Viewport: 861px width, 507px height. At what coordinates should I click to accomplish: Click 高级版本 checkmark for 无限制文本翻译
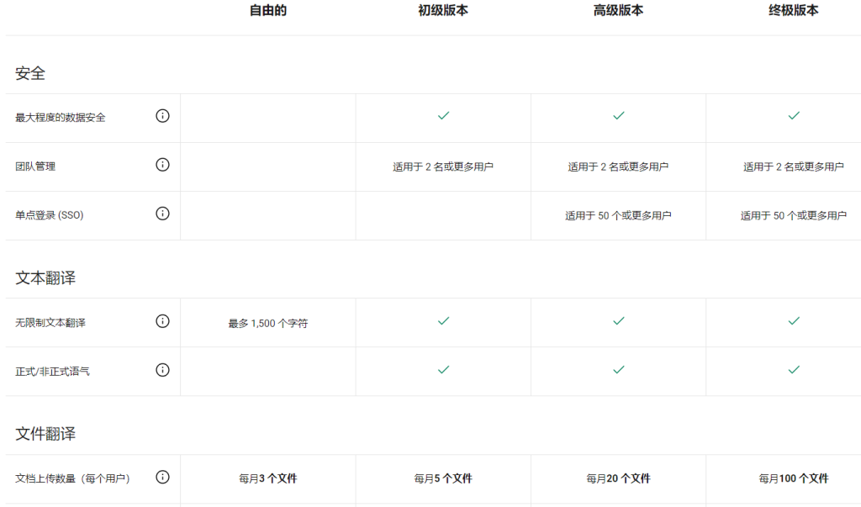coord(619,321)
